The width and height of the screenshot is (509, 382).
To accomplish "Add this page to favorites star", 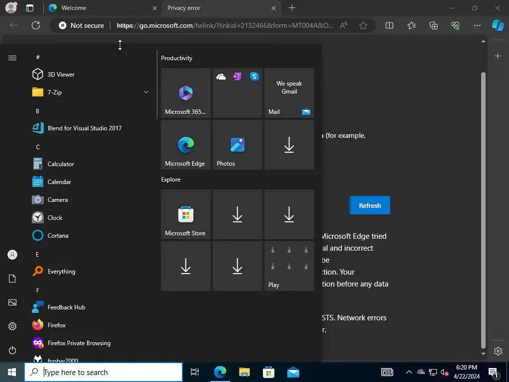I will pos(363,25).
